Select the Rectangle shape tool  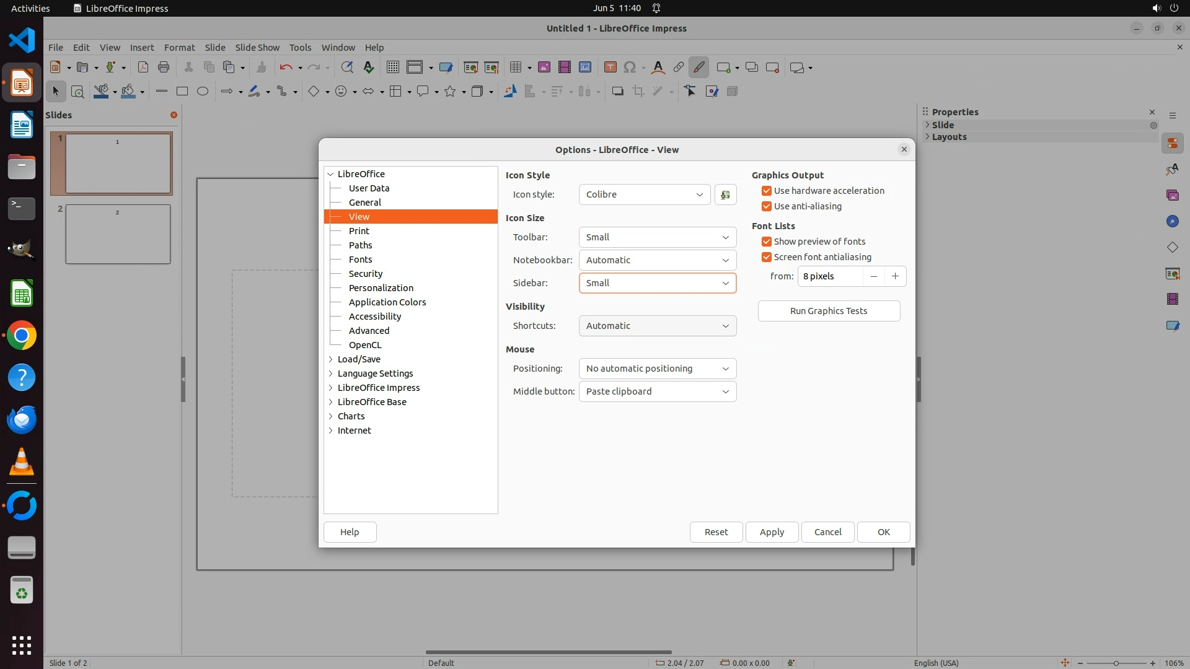[x=182, y=92]
